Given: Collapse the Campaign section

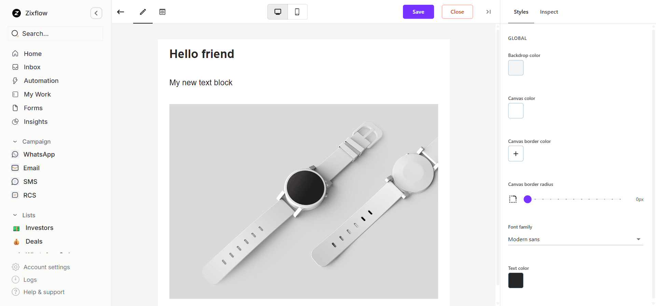Looking at the screenshot, I should pyautogui.click(x=15, y=142).
